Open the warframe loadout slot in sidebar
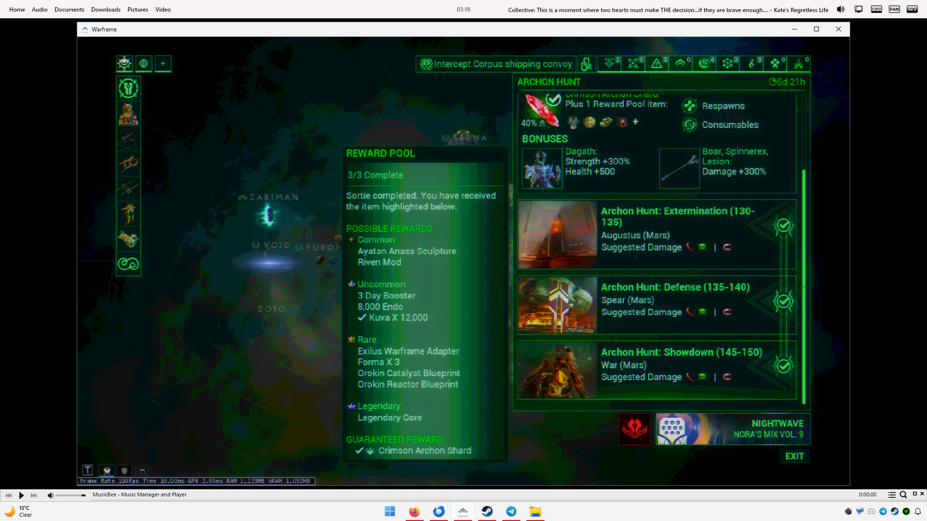927x521 pixels. pyautogui.click(x=128, y=114)
